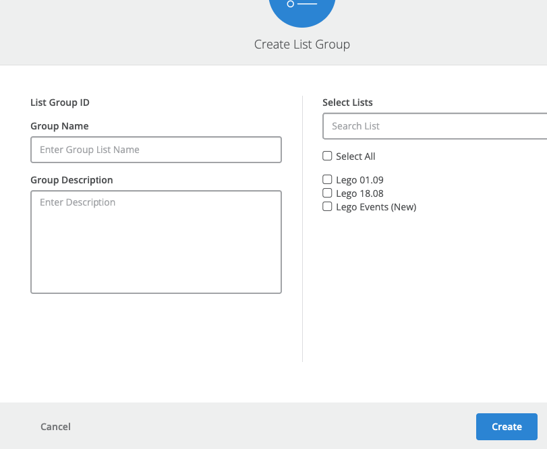Focus the Search List input box
Screen dimensions: 547x449
click(434, 126)
